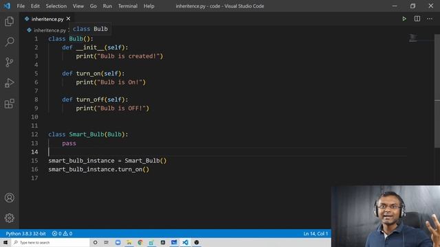Open the Go menu
Screen dimensions: 440x247
93,6
